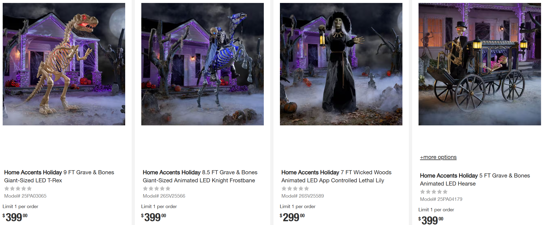Click the Knight Frostbane star rating icons
The image size is (544, 225).
pos(157,188)
